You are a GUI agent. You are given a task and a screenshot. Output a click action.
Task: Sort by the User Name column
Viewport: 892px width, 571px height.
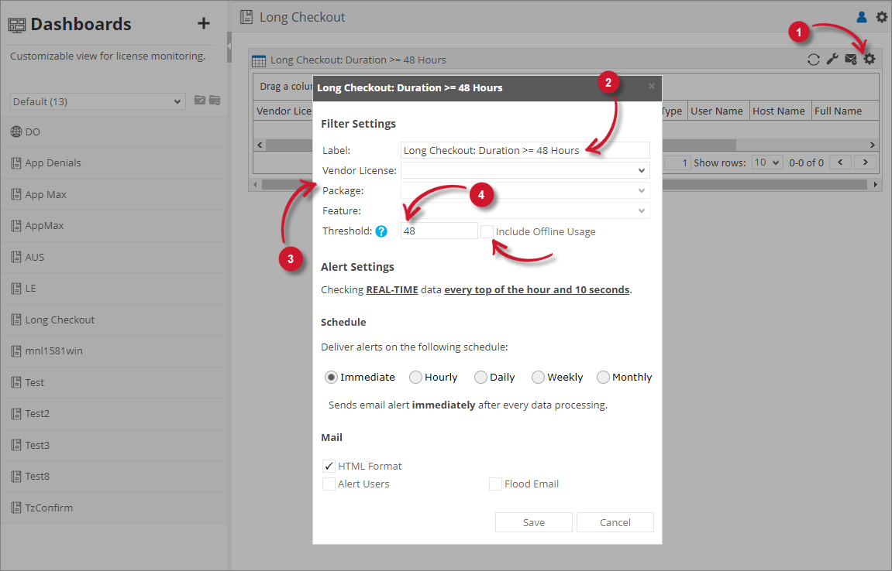pos(717,111)
